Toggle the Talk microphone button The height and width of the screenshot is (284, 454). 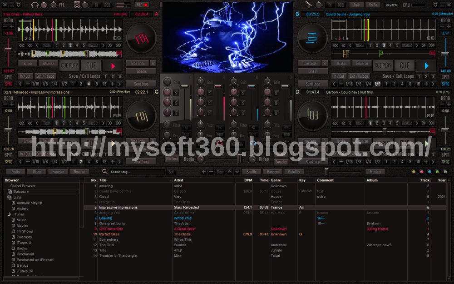click(x=357, y=5)
